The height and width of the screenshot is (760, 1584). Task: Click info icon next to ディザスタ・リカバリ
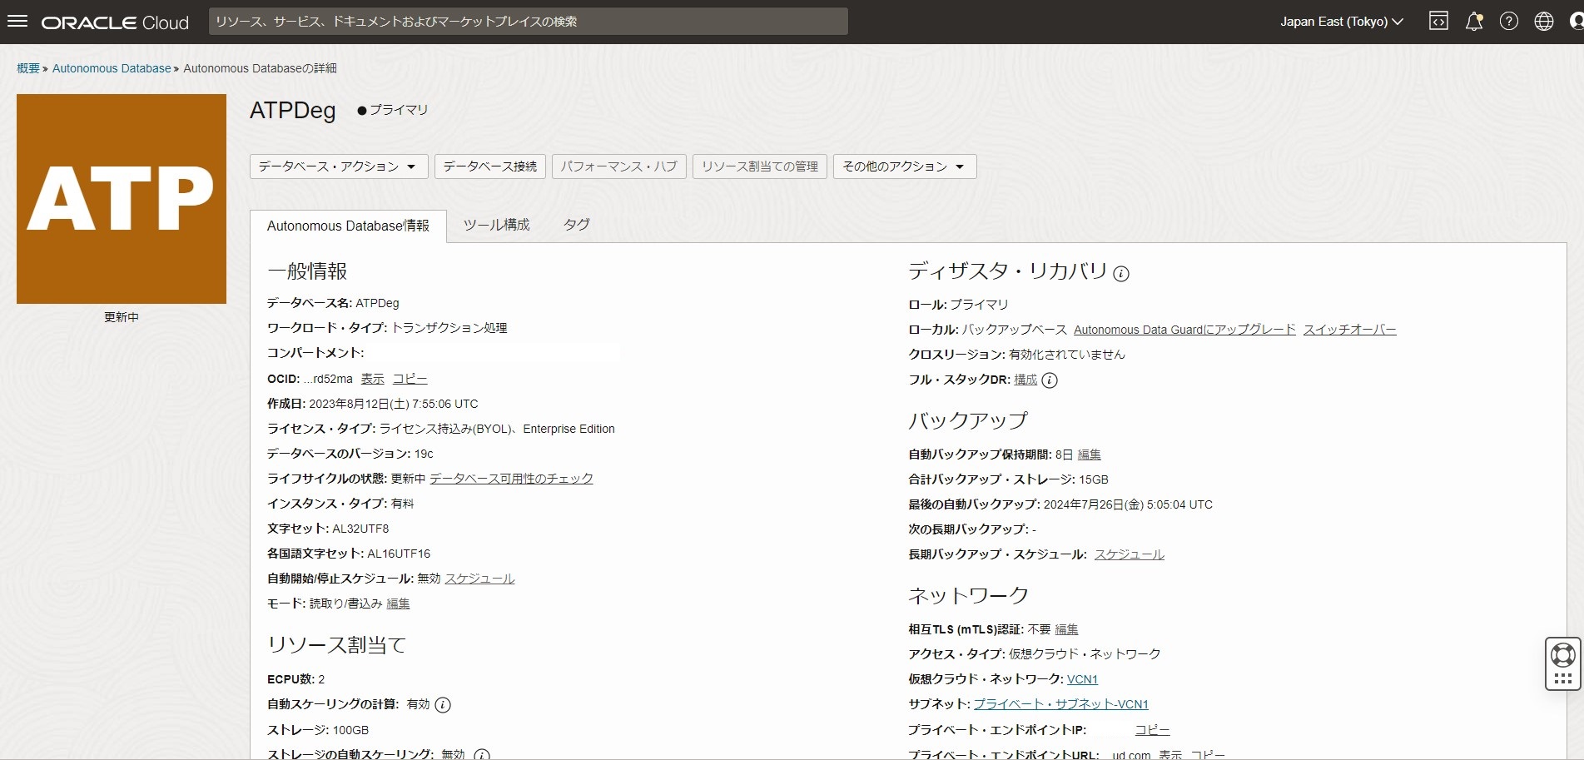click(1121, 274)
